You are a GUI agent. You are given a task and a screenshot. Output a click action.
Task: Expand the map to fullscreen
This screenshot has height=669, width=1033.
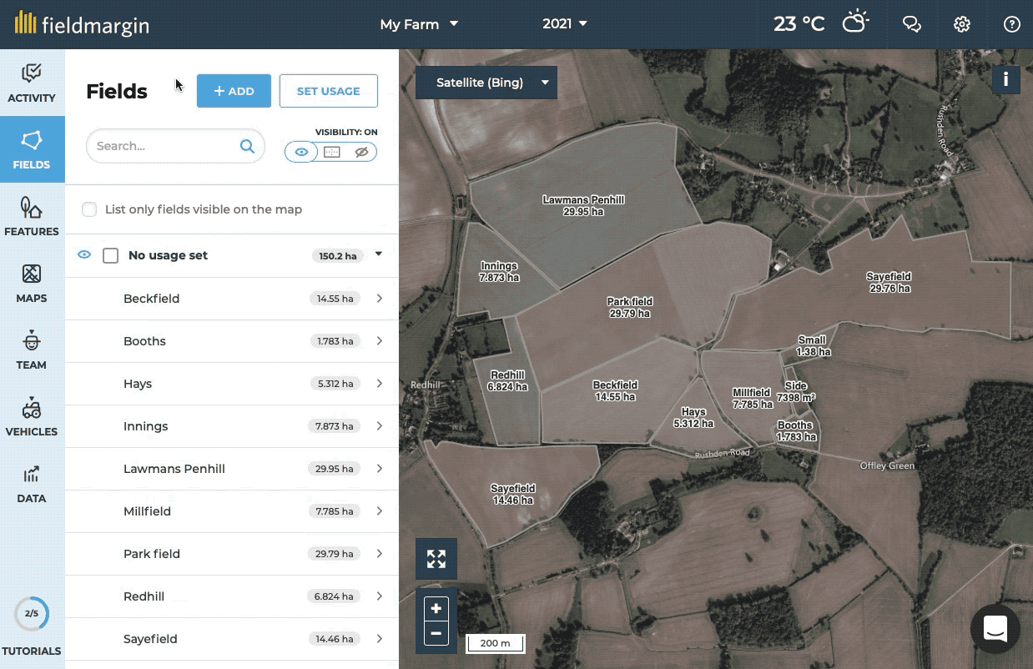coord(436,558)
